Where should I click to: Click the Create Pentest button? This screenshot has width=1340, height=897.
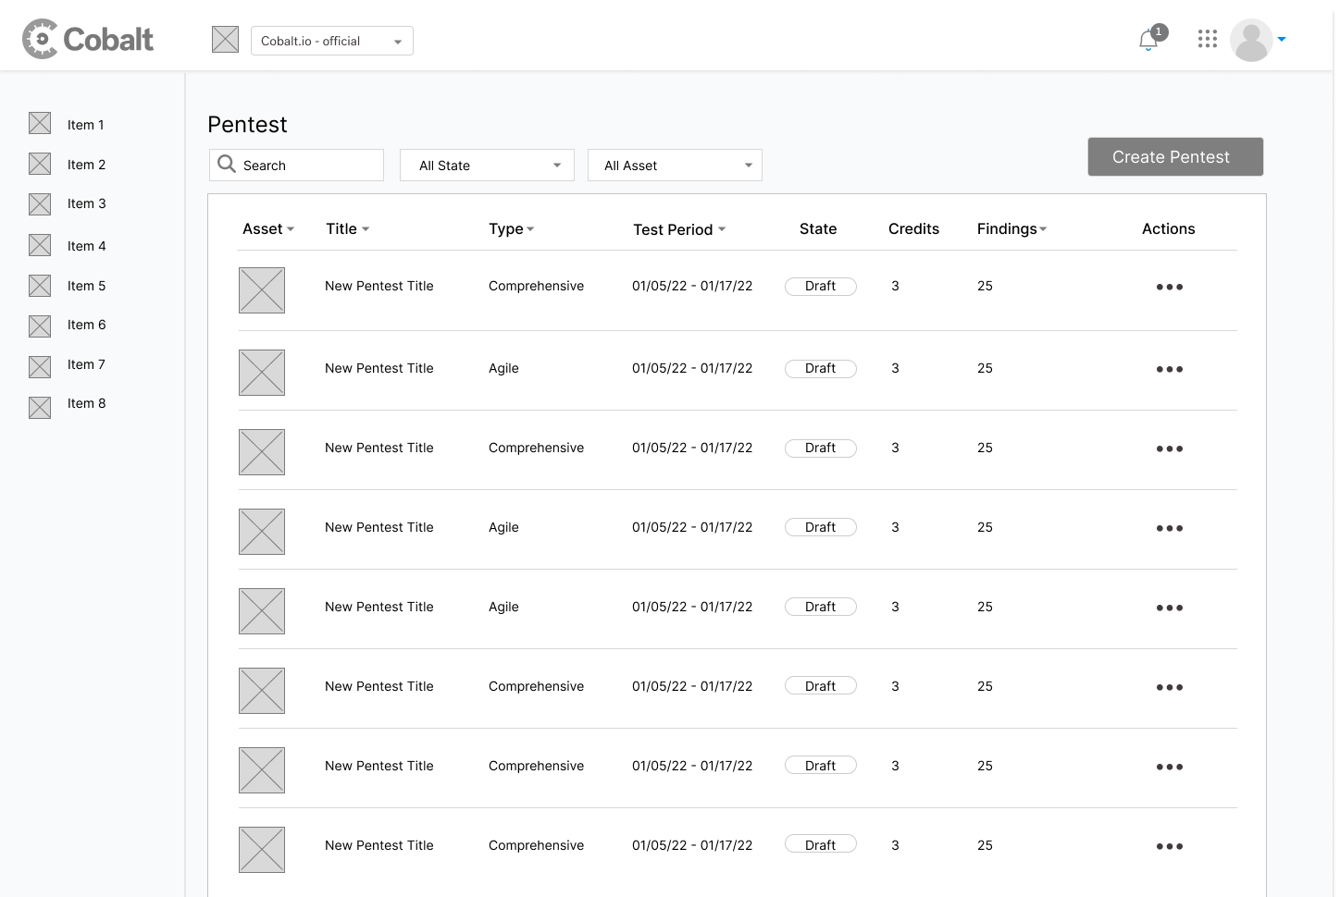1175,157
